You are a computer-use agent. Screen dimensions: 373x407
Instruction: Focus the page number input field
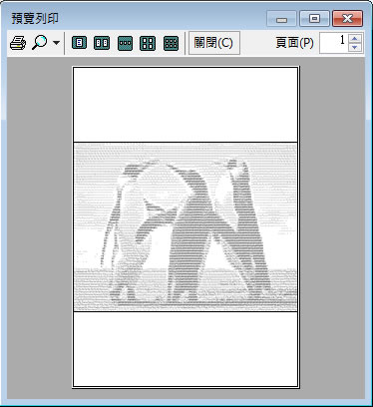click(x=334, y=43)
